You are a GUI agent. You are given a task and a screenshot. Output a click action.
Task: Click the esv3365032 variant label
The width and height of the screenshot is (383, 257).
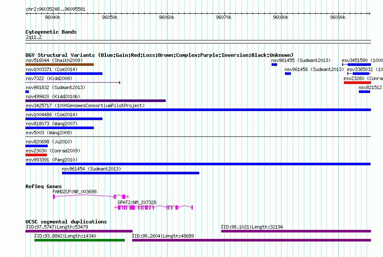(x=365, y=69)
